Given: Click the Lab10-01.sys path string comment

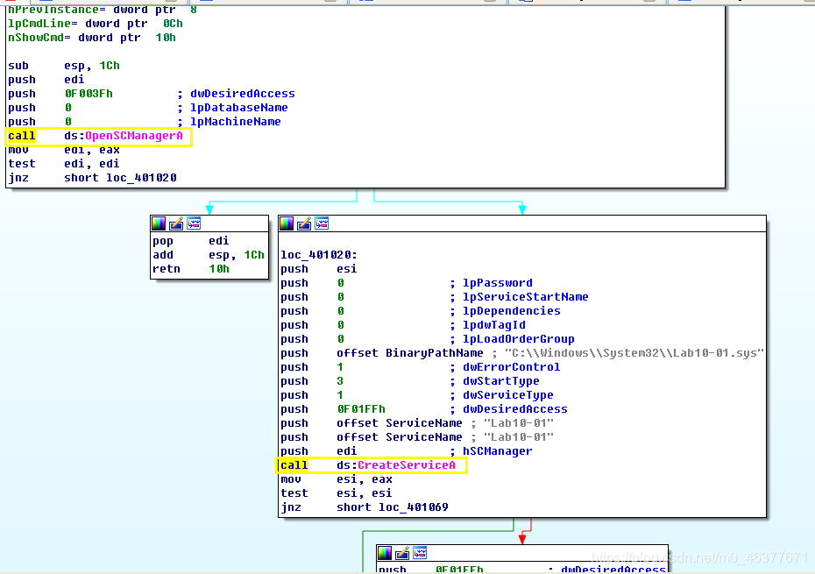Looking at the screenshot, I should pyautogui.click(x=634, y=353).
